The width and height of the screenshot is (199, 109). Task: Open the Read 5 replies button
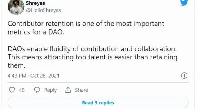click(x=98, y=103)
